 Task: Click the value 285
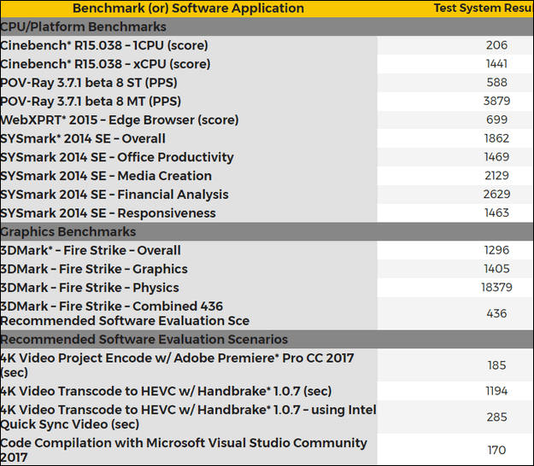tap(496, 417)
